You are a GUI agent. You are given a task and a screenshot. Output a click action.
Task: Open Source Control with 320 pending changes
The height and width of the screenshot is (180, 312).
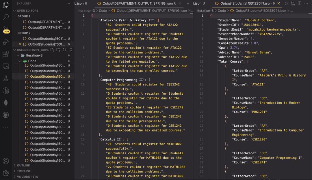click(x=6, y=29)
